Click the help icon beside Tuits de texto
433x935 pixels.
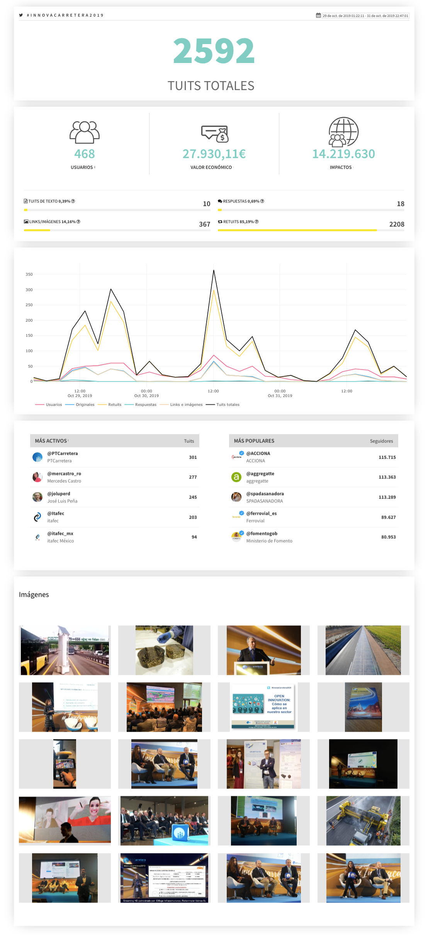(73, 201)
